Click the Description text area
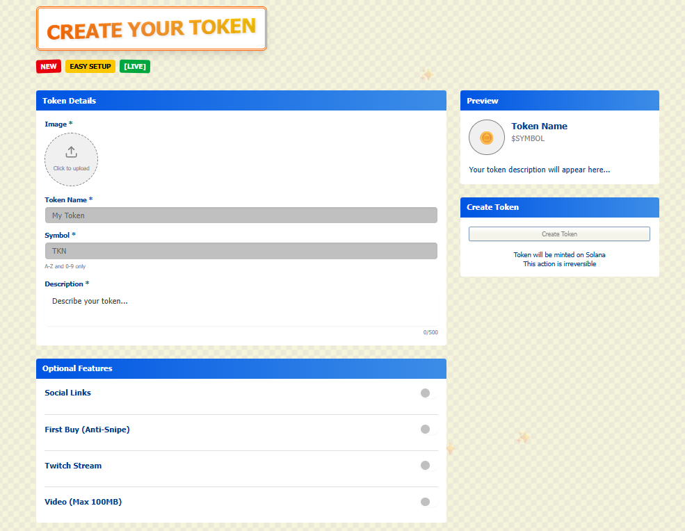Screen dimensions: 685x531 tap(241, 309)
